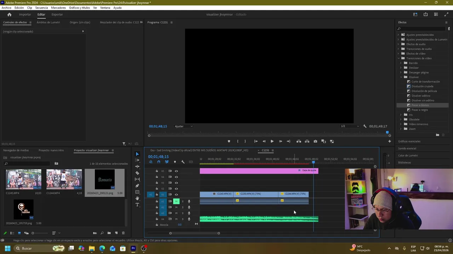Toggle timeline snapping magnet icon
Screen dimensions: 453x254
[x=159, y=162]
